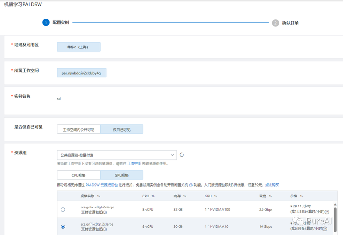Click the ¥ 29.11 /小时 price
The height and width of the screenshot is (235, 343).
(300, 206)
